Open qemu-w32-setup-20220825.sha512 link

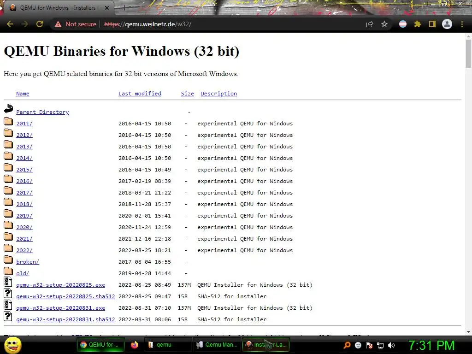click(x=65, y=296)
